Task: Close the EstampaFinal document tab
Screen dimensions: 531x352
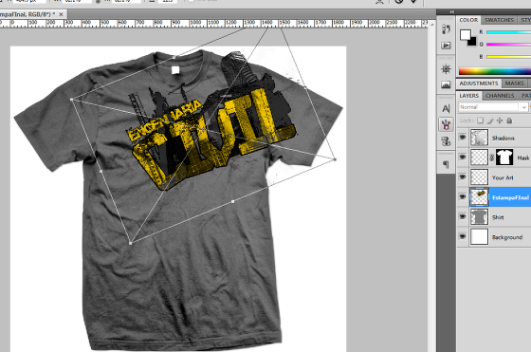Action: click(61, 14)
